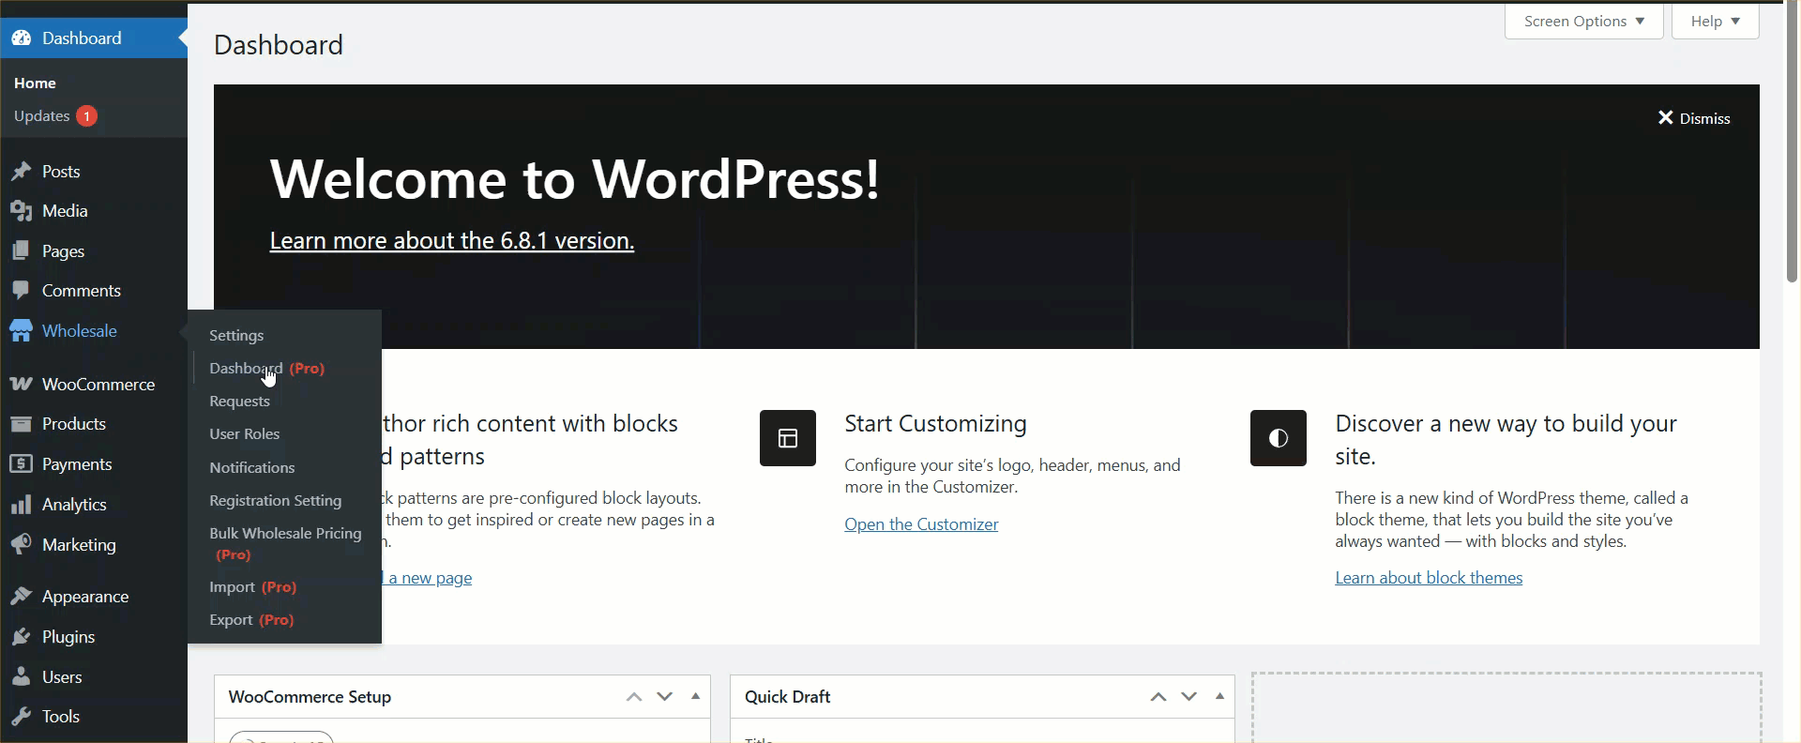This screenshot has width=1801, height=743.
Task: Collapse the Quick Draft widget
Action: (x=1219, y=697)
